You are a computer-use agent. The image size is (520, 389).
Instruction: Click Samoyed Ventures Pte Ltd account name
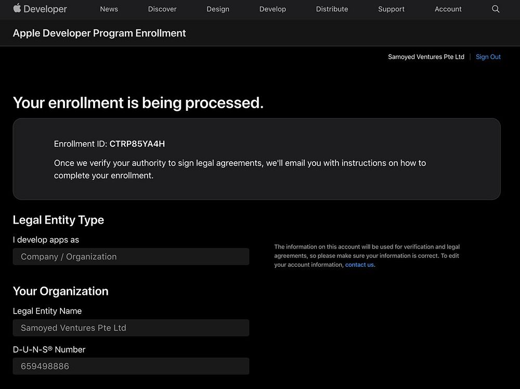(426, 57)
